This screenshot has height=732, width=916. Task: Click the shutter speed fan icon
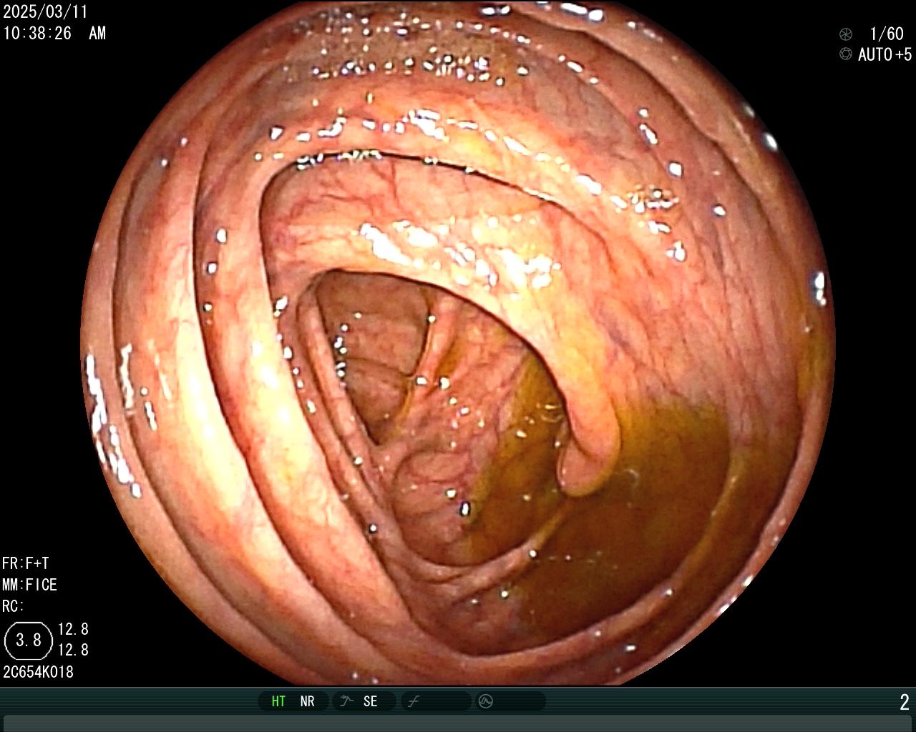coord(846,34)
